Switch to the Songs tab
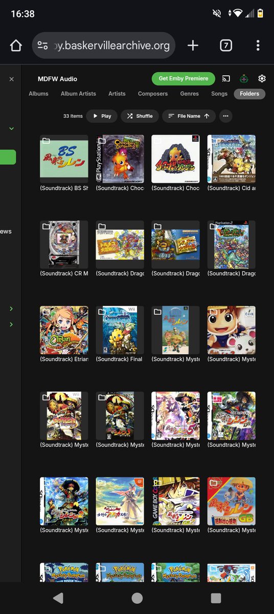Screen dimensions: 274x614 (x=219, y=94)
